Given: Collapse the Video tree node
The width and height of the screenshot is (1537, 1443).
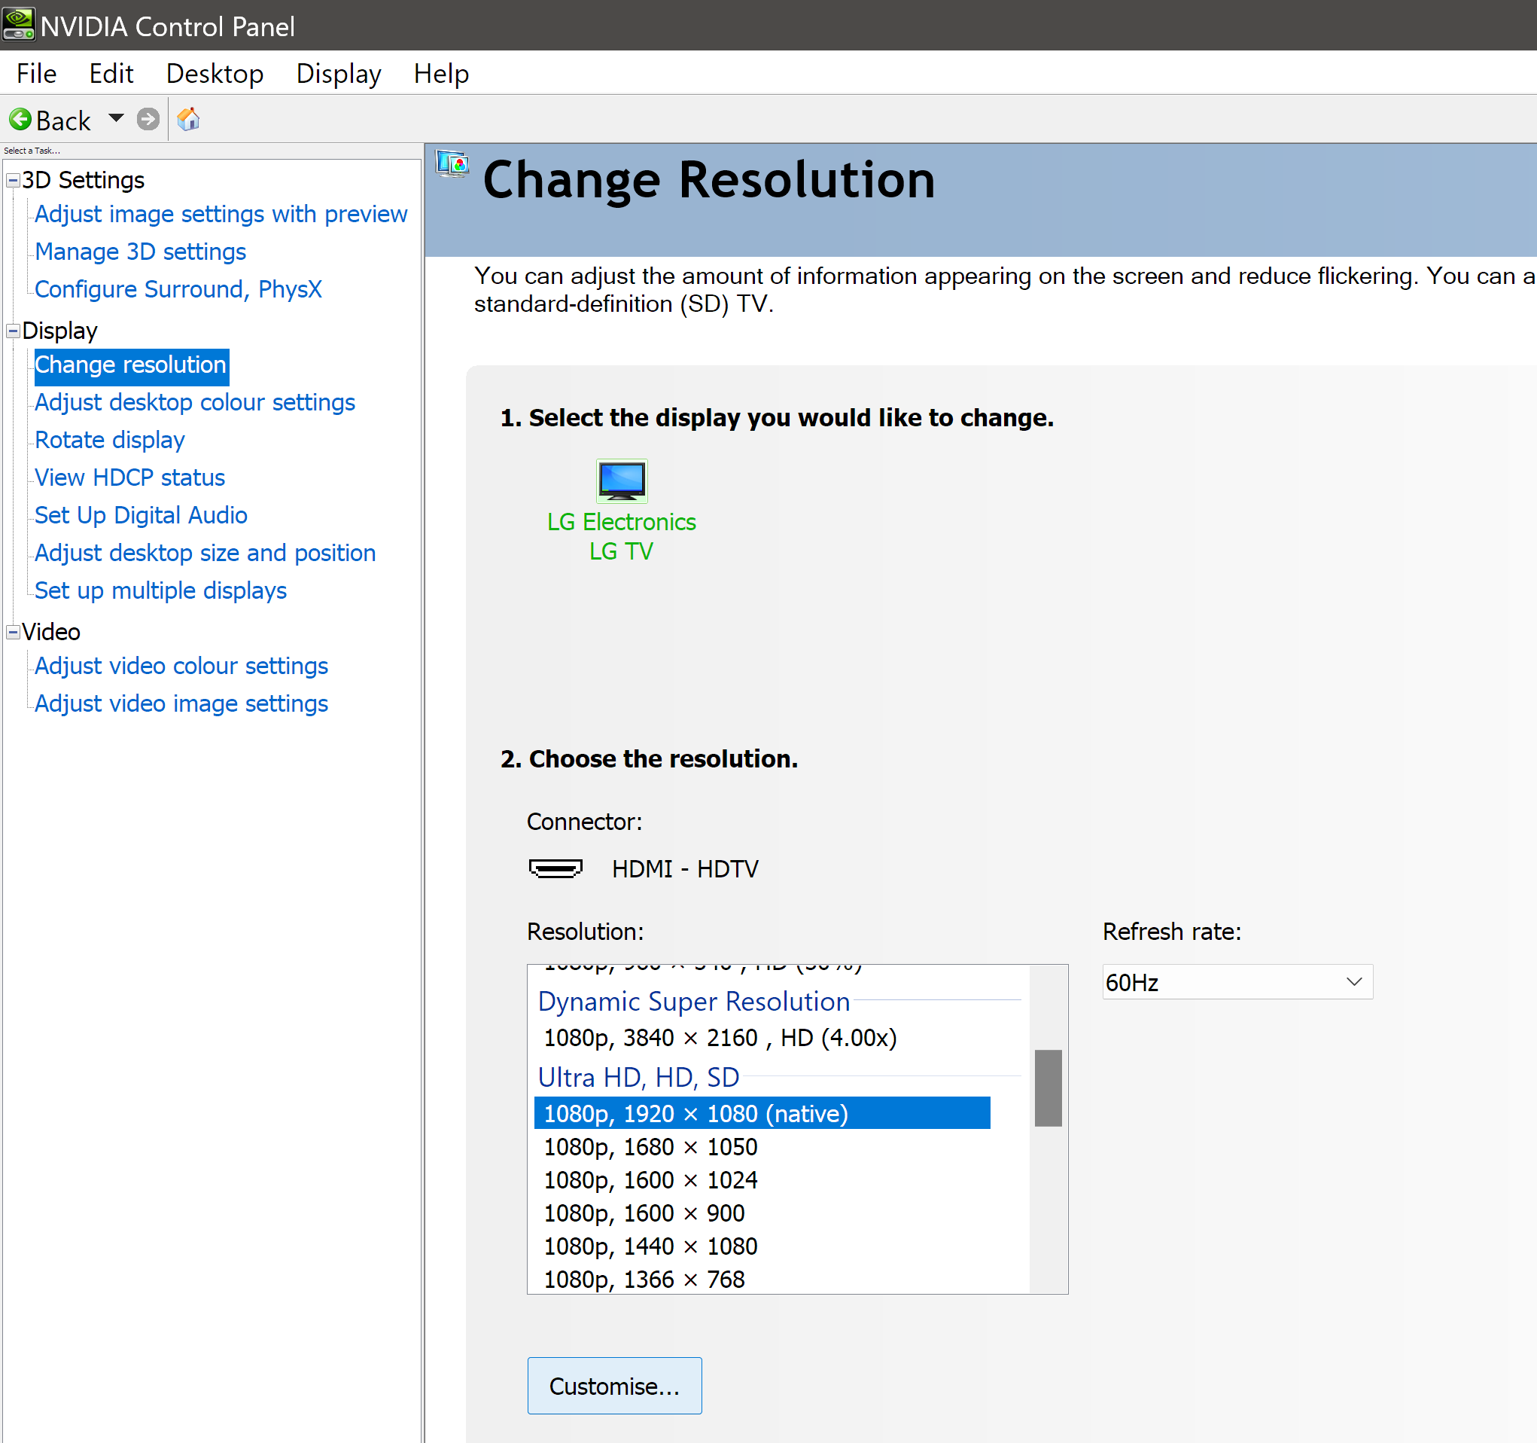Looking at the screenshot, I should (x=13, y=632).
